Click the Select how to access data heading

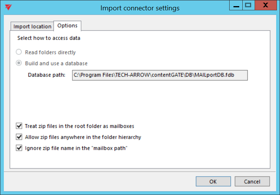point(49,38)
